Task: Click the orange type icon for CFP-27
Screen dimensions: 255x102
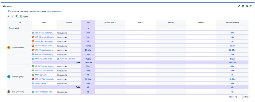Action: [33, 50]
